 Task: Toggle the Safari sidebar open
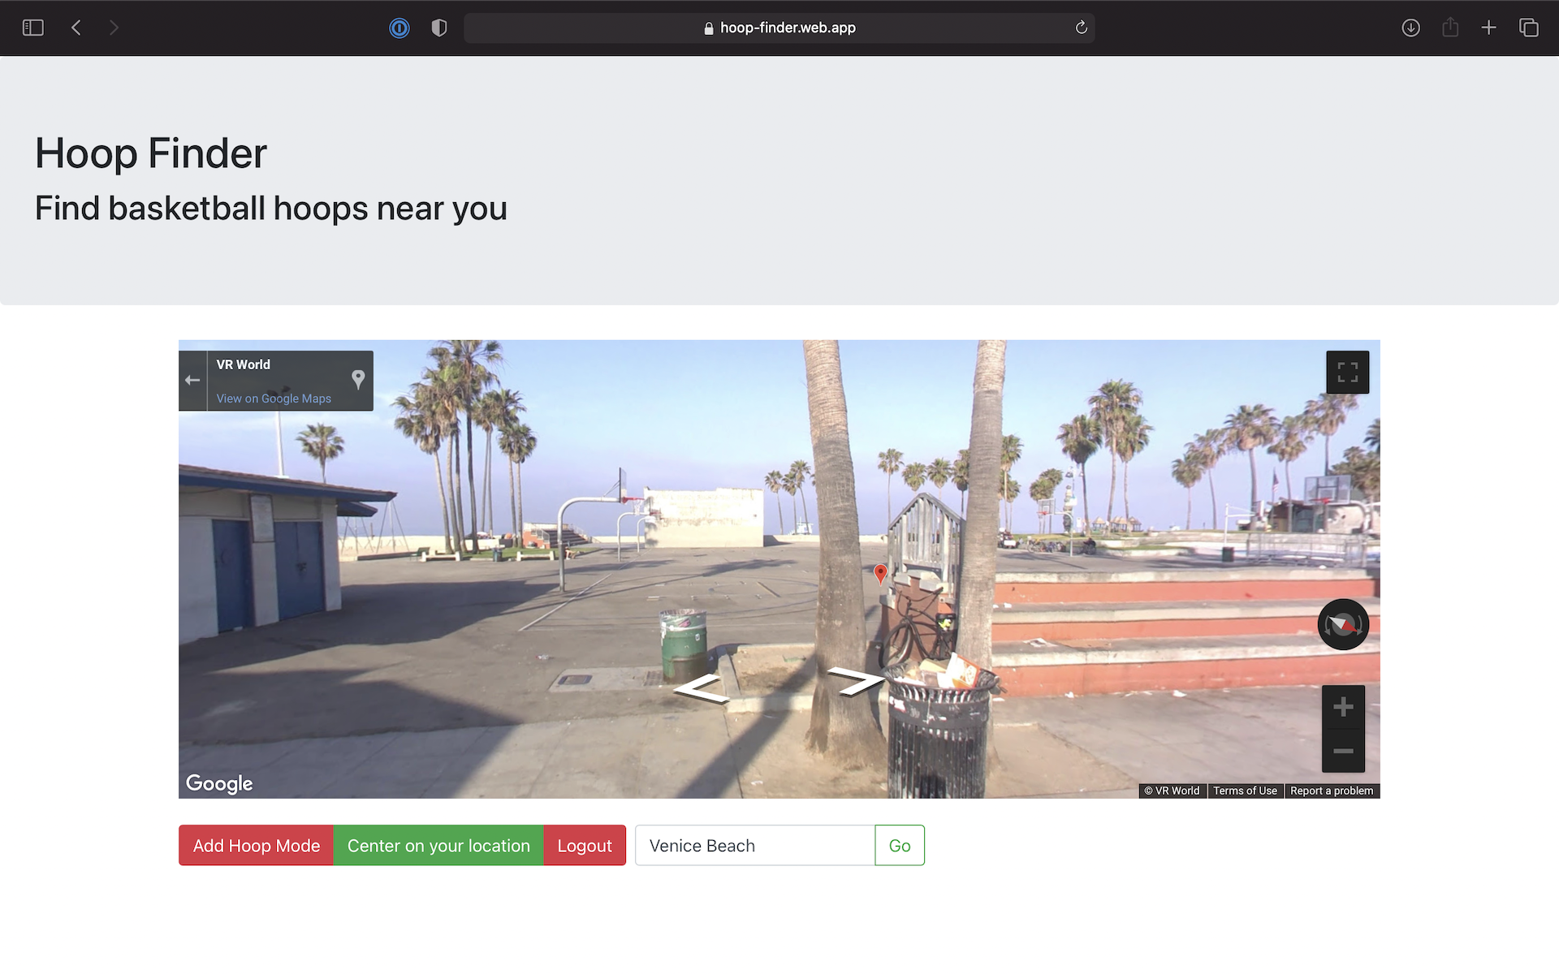(x=32, y=27)
